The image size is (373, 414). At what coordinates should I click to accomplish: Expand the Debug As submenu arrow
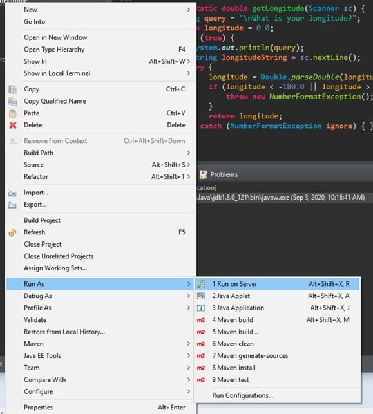point(189,296)
